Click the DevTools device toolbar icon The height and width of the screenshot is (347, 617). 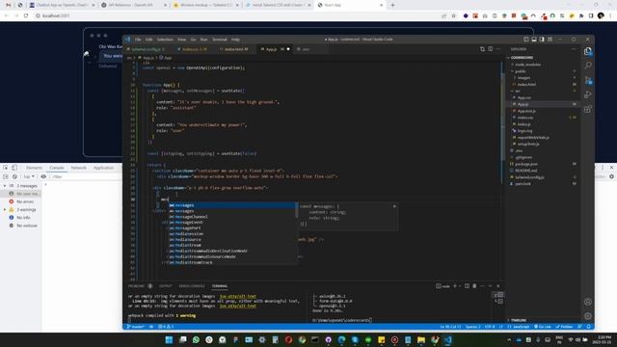(x=14, y=168)
